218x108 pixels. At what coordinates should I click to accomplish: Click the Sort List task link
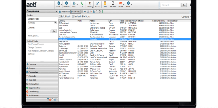click(x=31, y=54)
